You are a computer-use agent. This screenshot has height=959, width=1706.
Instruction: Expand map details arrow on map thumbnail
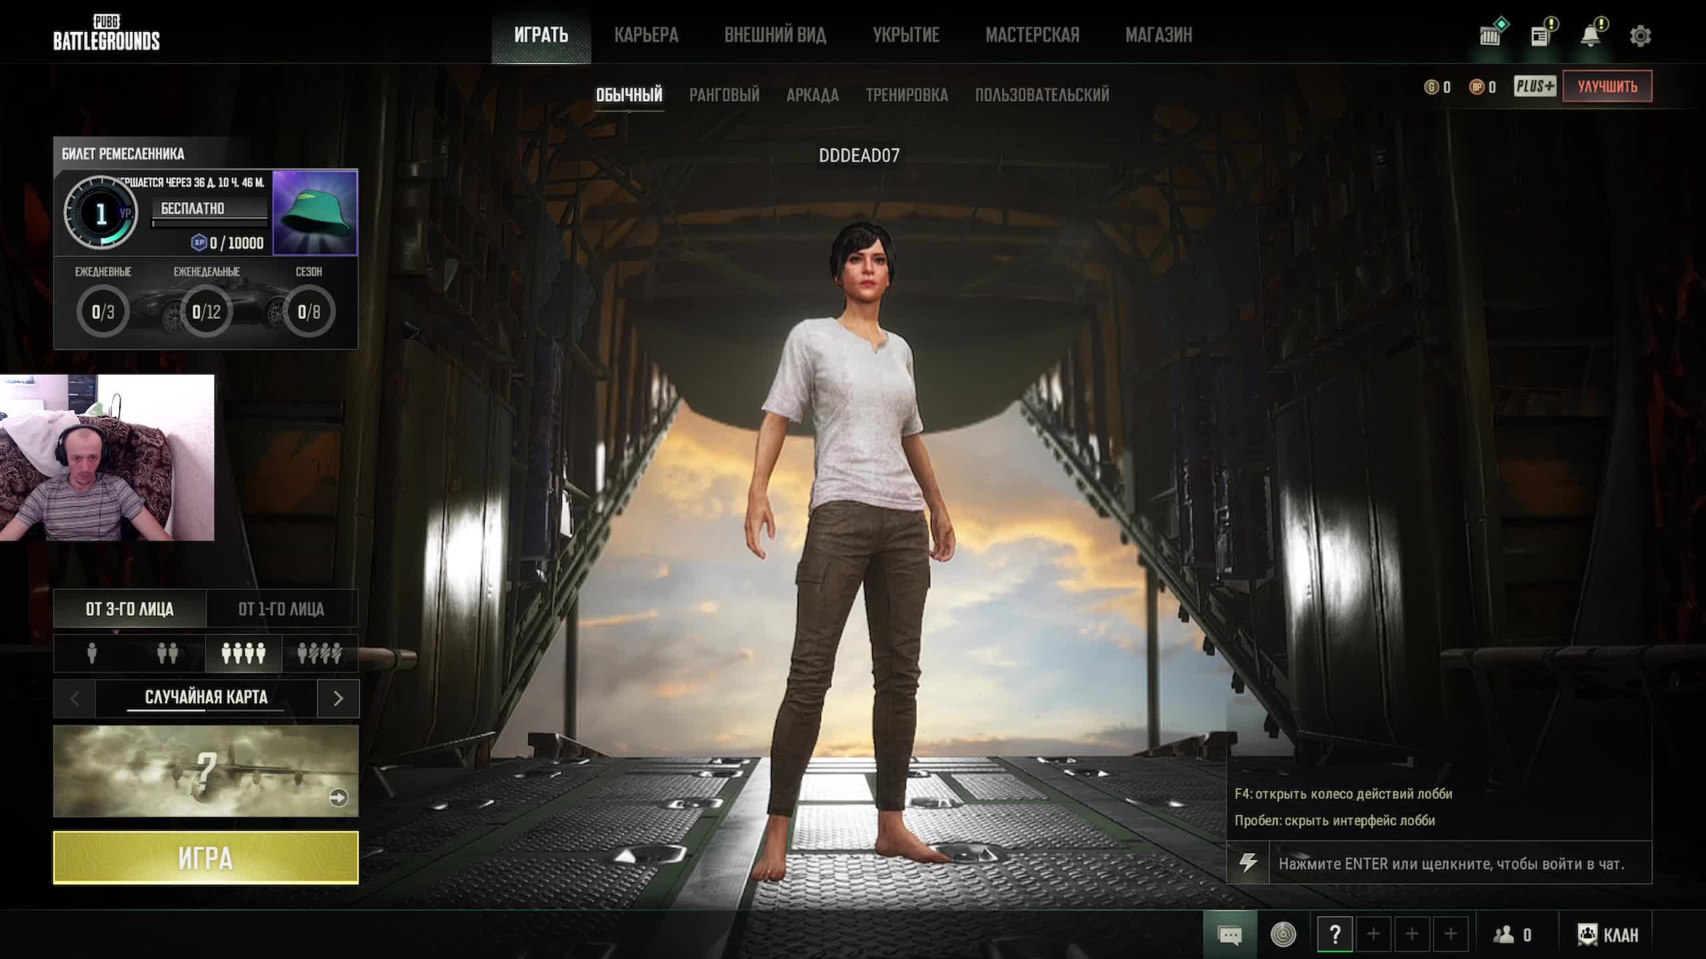pos(339,797)
